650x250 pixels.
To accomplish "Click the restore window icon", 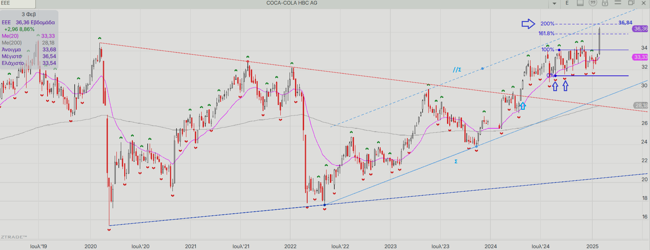I will (x=631, y=3).
